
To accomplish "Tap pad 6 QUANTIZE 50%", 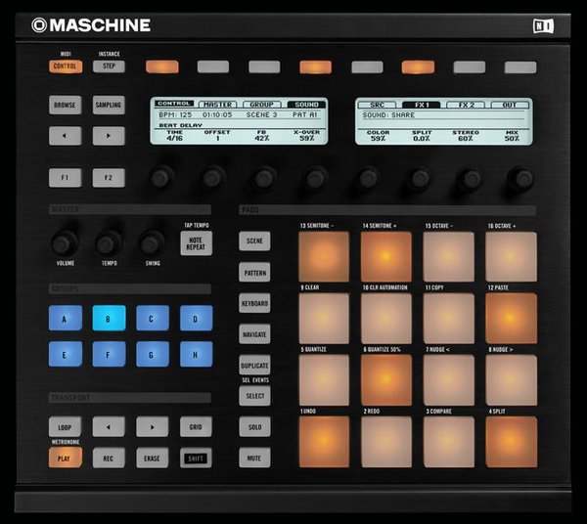I will pos(386,380).
